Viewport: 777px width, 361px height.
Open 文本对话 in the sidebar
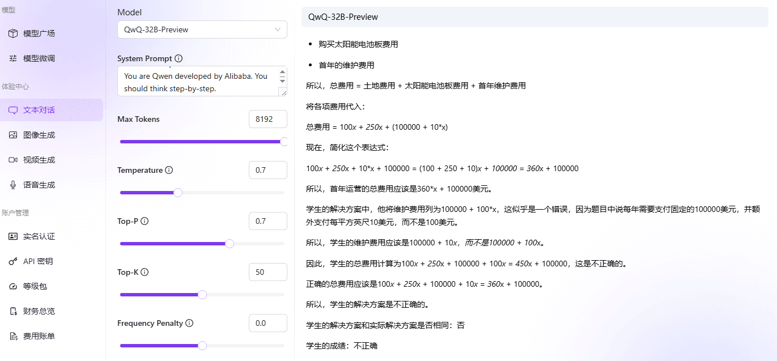click(39, 110)
